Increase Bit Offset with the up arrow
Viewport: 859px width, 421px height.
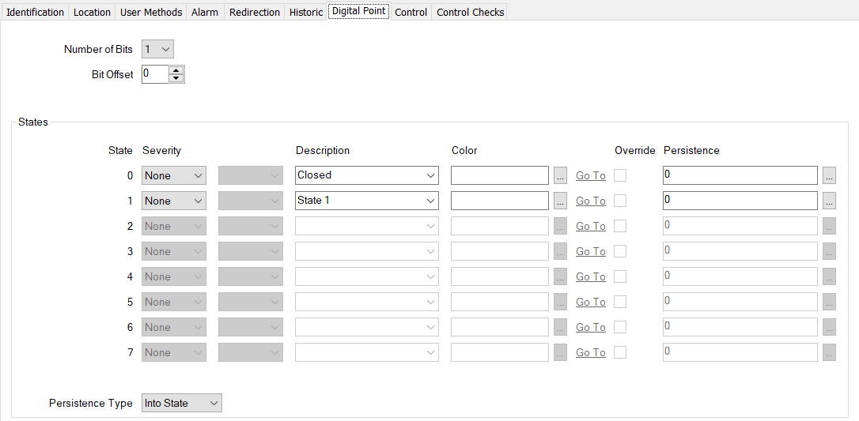point(176,70)
